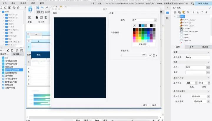This screenshot has width=212, height=121.
Task: Open the 文件 menu
Action: 5,3
